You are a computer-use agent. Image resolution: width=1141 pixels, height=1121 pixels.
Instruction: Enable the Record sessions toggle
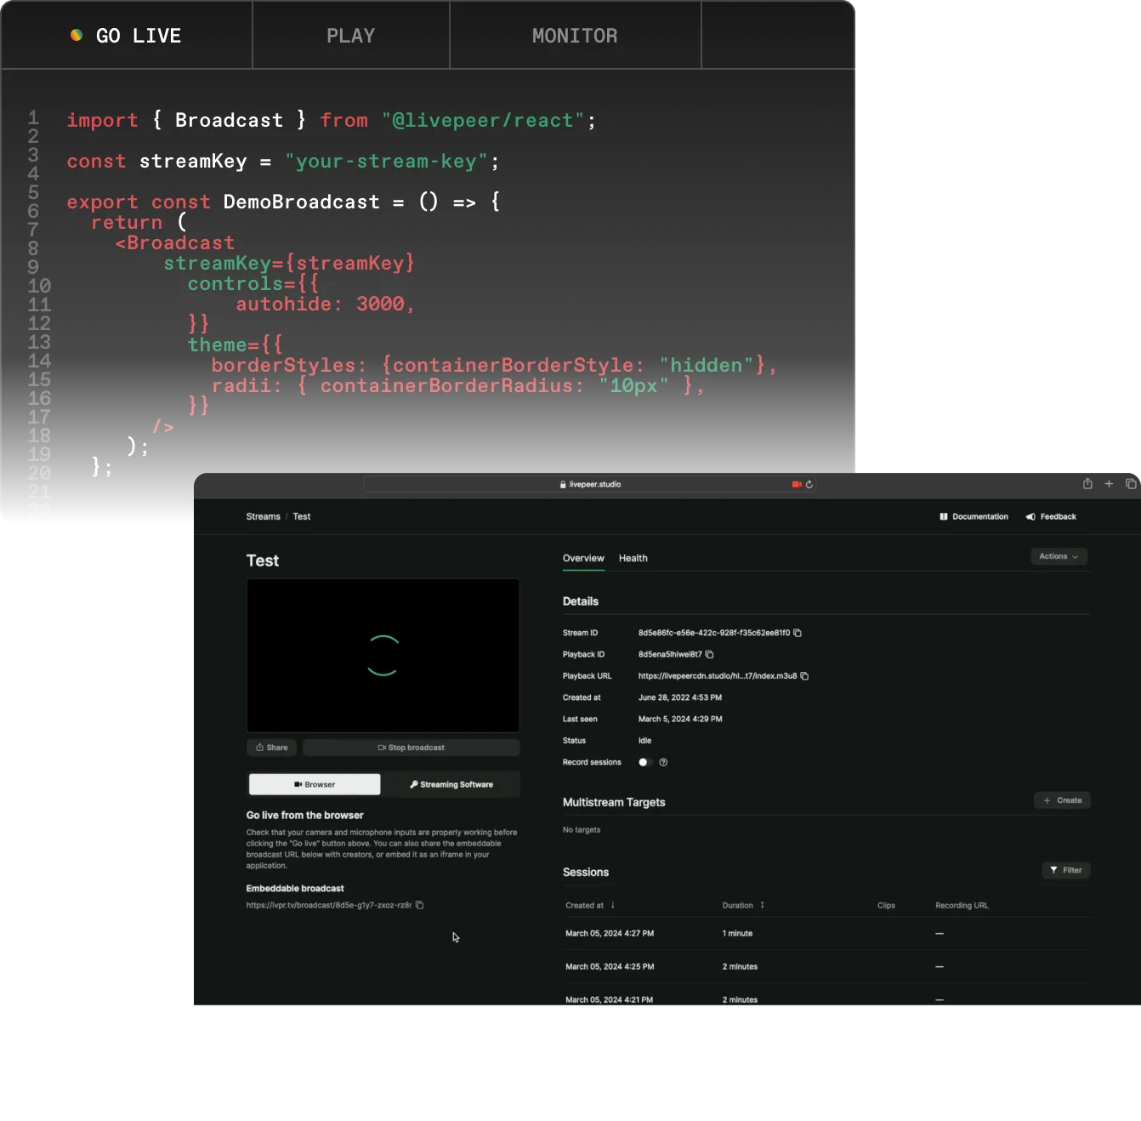[644, 762]
